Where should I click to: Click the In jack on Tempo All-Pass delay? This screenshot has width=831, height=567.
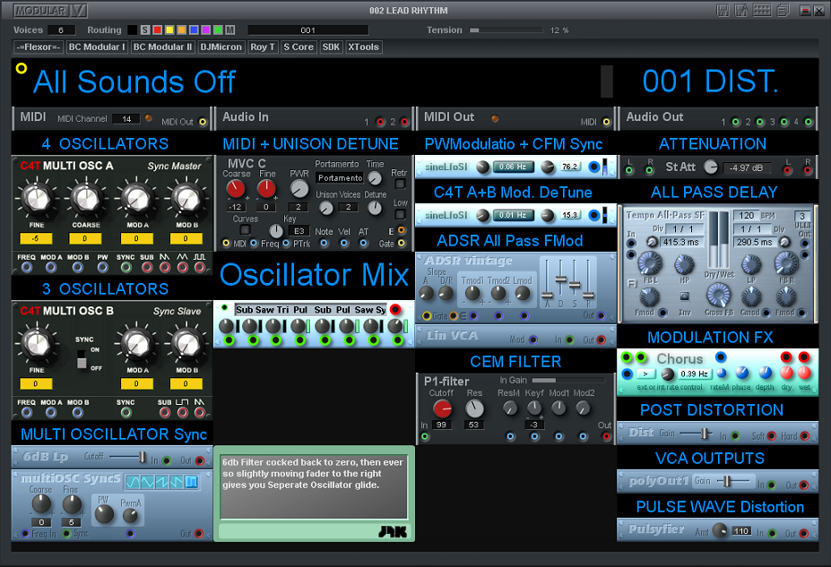pyautogui.click(x=630, y=245)
